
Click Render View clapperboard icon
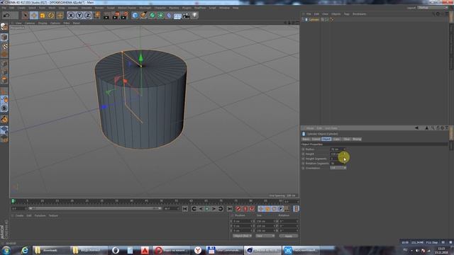coord(106,16)
